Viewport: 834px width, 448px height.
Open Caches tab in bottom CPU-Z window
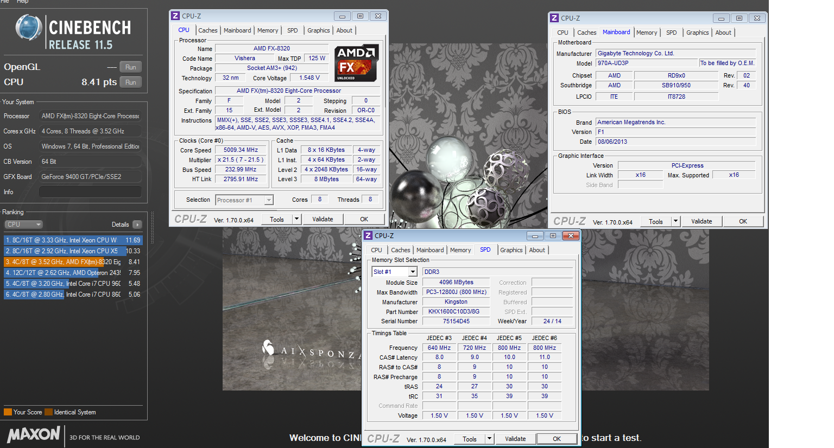pyautogui.click(x=401, y=250)
